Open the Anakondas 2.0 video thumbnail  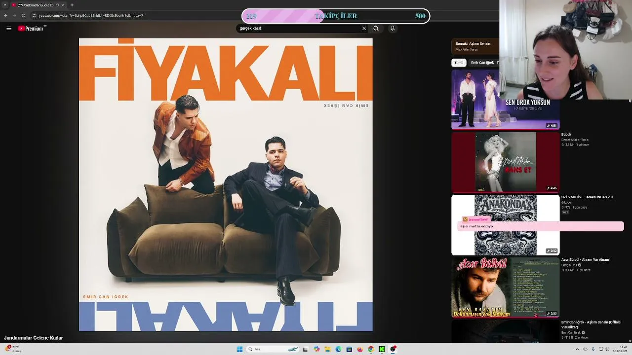click(x=505, y=225)
